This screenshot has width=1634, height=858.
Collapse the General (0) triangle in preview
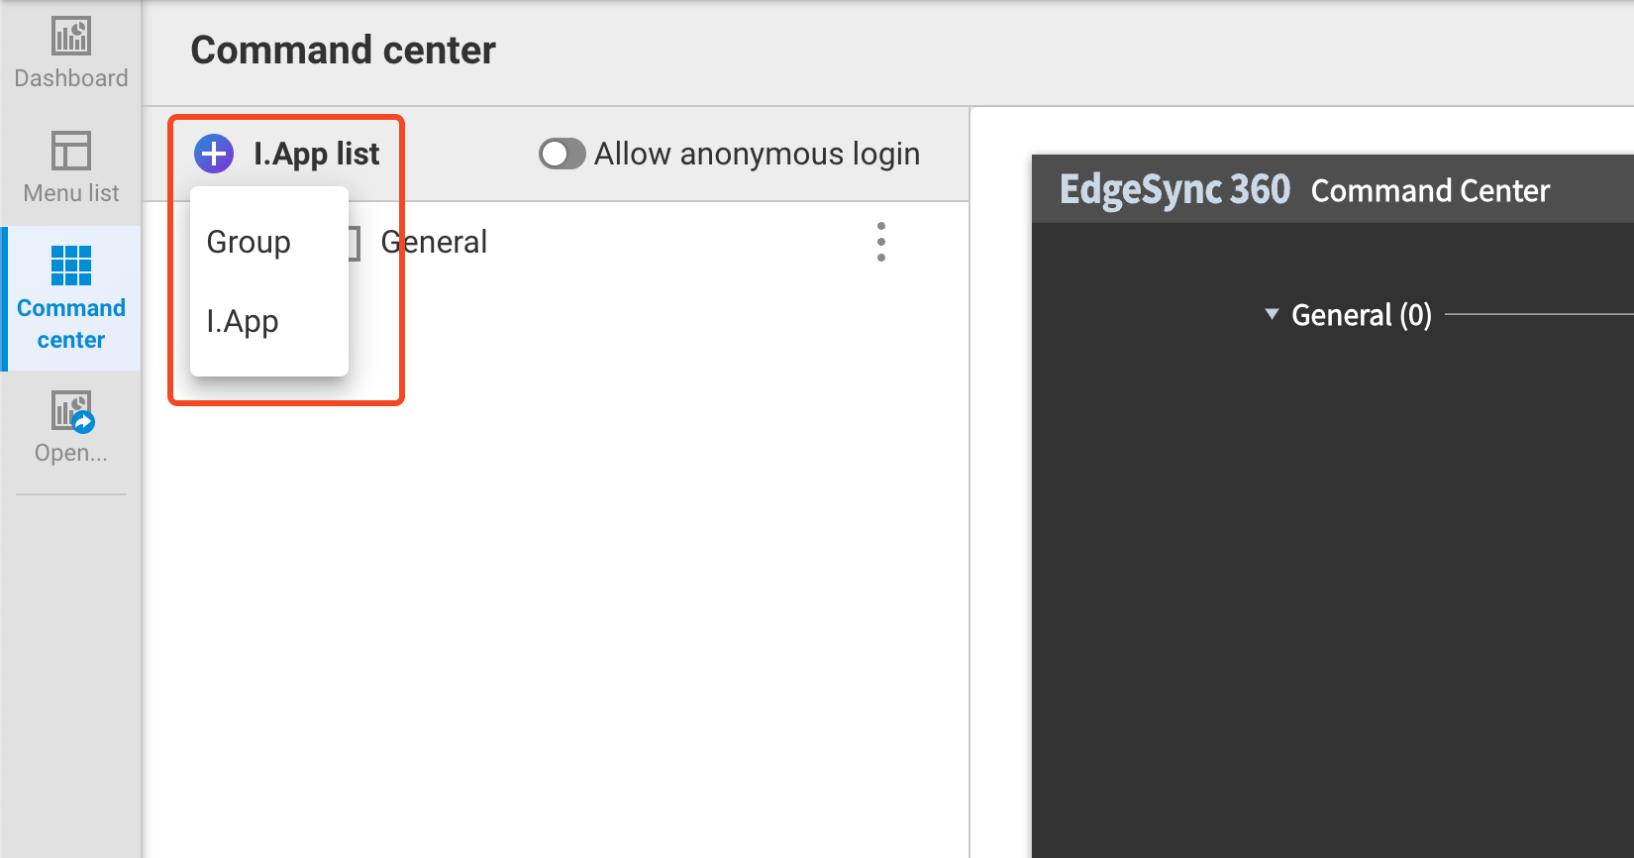[x=1272, y=314]
